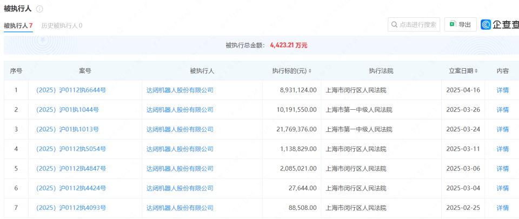
Task: Select the amount 21,769,376.00
Action: [x=297, y=129]
